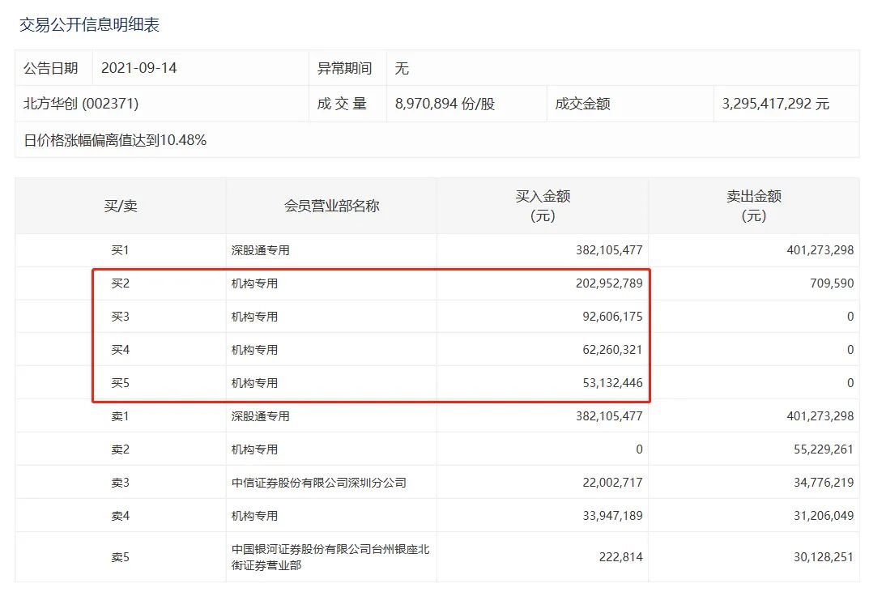The width and height of the screenshot is (869, 592).
Task: Select 深股通专用 in the 买1 row
Action: tap(260, 250)
